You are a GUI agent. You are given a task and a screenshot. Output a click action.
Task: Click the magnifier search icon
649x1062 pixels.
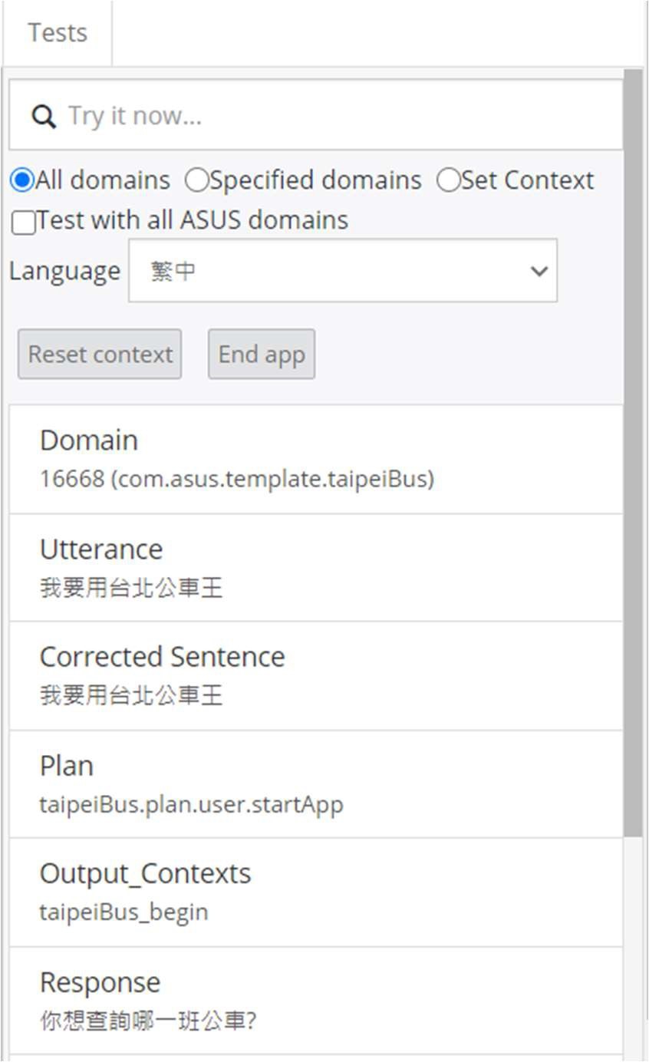(44, 117)
